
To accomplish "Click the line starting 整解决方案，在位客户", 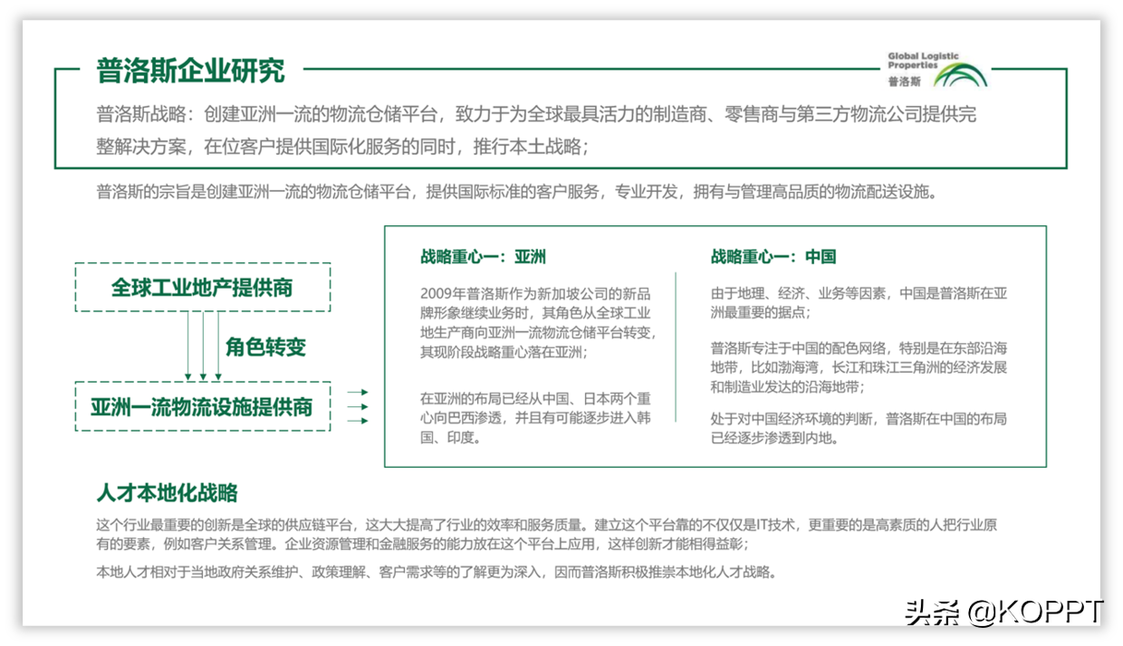I will (x=342, y=146).
